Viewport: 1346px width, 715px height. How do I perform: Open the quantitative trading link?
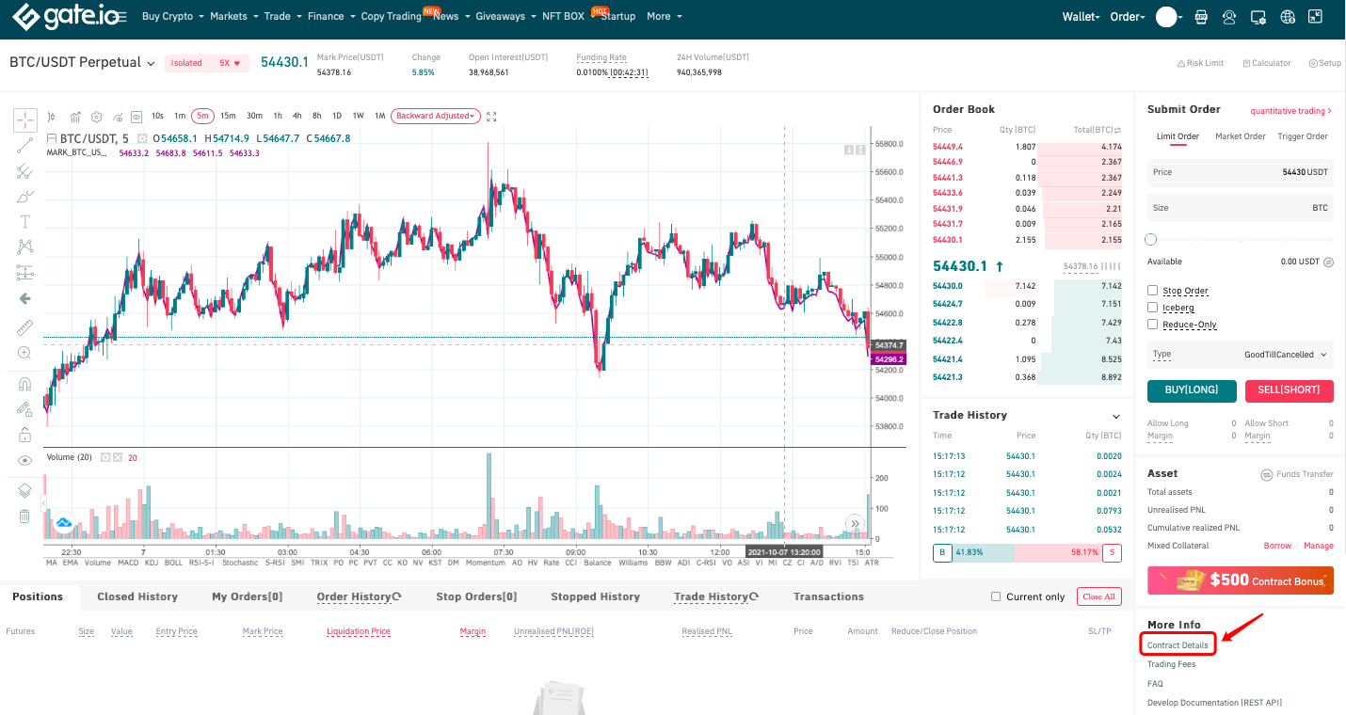coord(1291,111)
